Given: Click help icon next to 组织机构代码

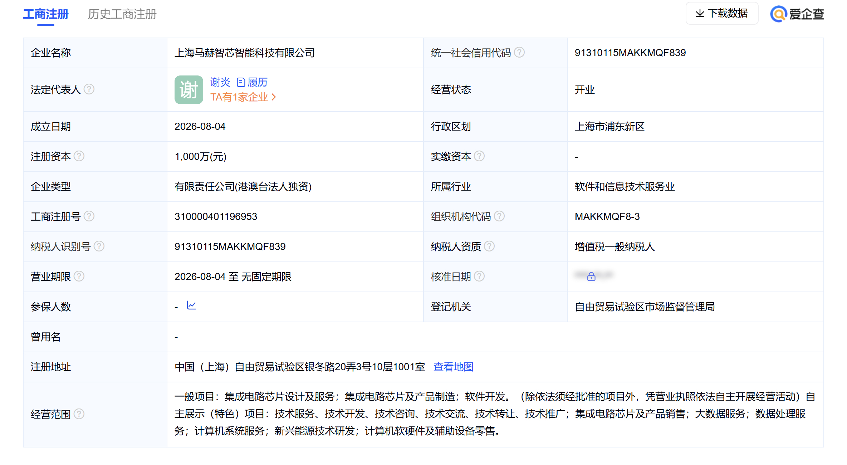Looking at the screenshot, I should [x=499, y=216].
